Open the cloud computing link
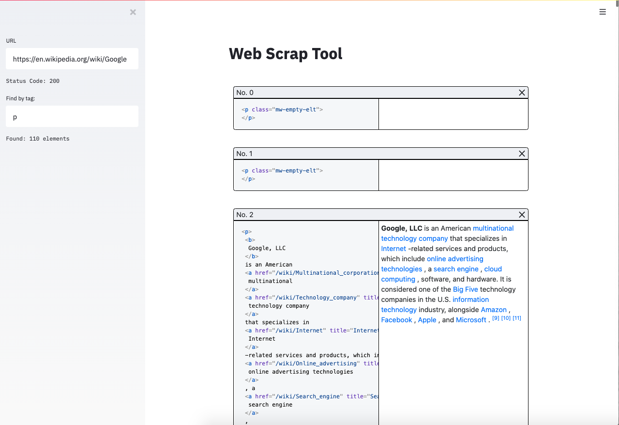Image resolution: width=619 pixels, height=425 pixels. [441, 274]
